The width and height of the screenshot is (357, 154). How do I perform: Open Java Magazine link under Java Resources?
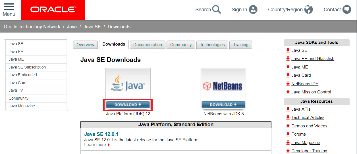[x=306, y=143]
